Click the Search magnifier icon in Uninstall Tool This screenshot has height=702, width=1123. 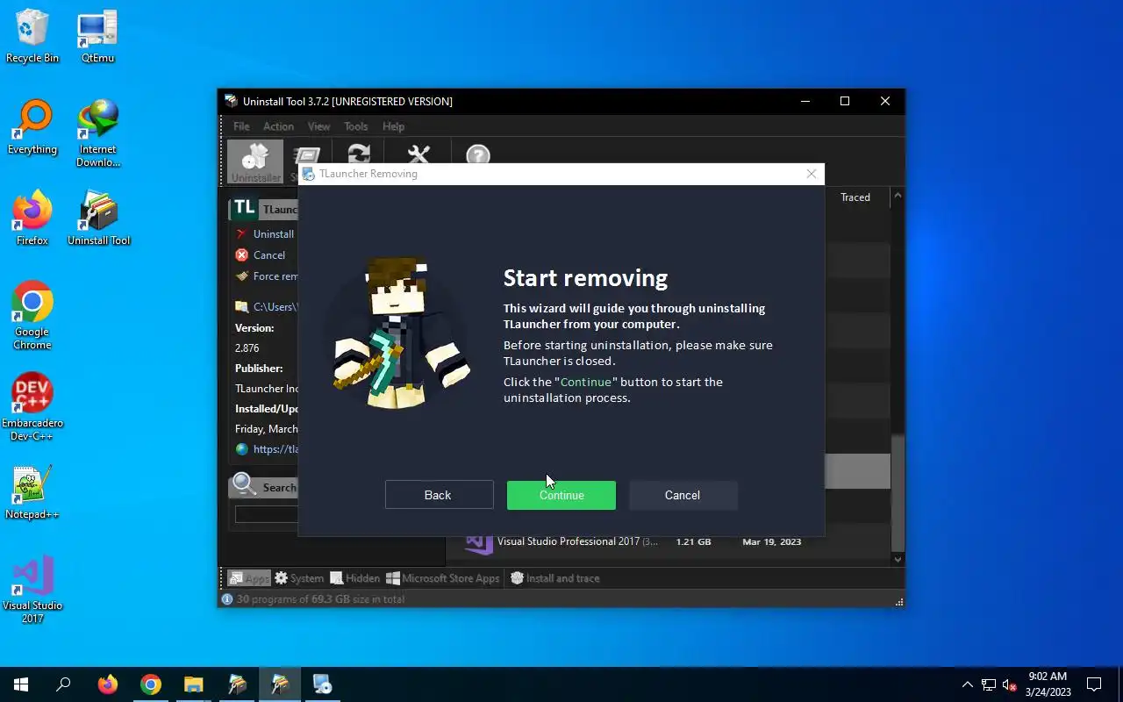[245, 485]
